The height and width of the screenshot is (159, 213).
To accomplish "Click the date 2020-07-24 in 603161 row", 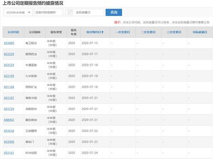I will tap(90, 153).
